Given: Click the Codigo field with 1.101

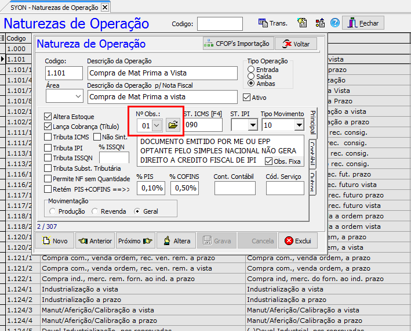Looking at the screenshot, I should click(64, 73).
